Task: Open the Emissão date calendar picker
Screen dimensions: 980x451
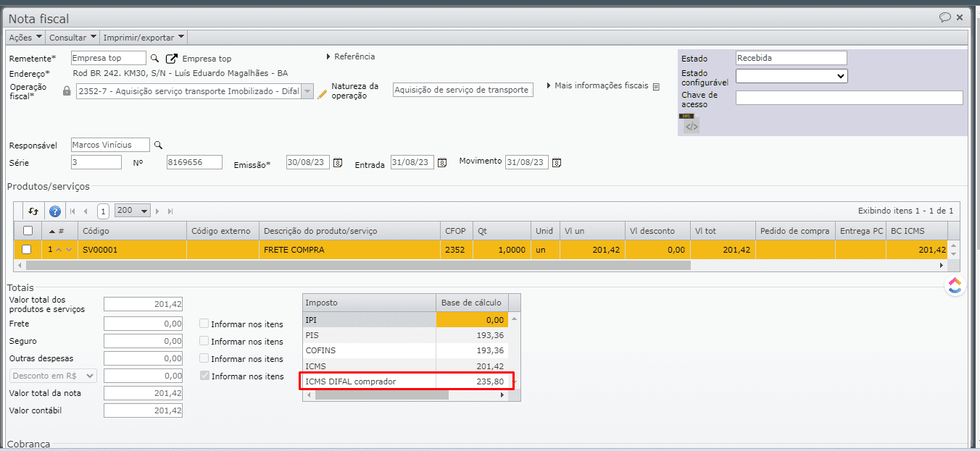Action: tap(337, 163)
